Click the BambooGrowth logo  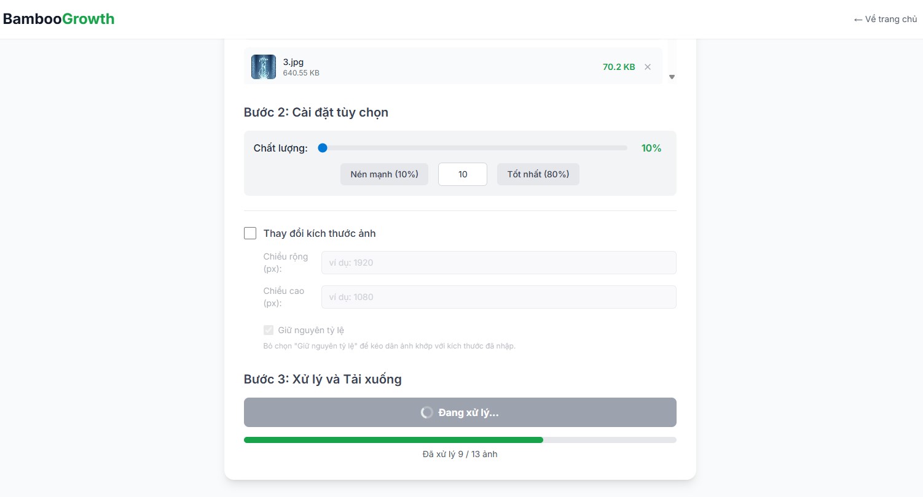coord(59,19)
